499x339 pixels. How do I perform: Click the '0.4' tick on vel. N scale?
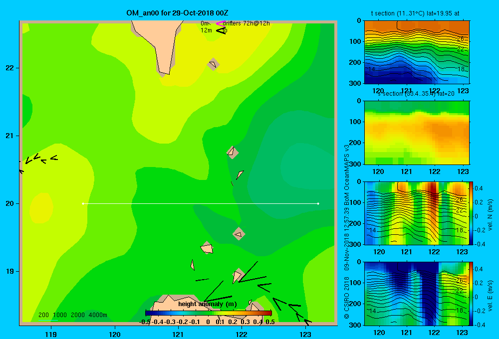pyautogui.click(x=479, y=188)
